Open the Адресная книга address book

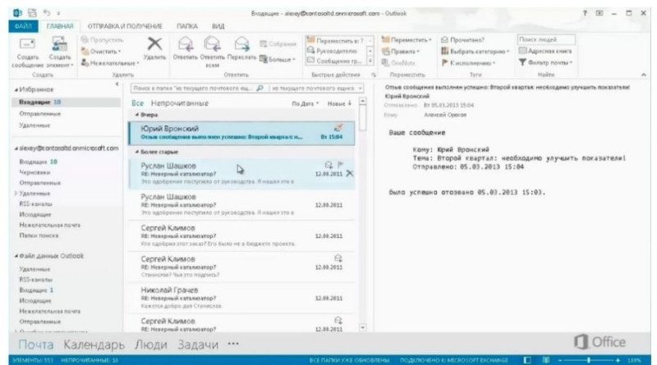coord(544,51)
